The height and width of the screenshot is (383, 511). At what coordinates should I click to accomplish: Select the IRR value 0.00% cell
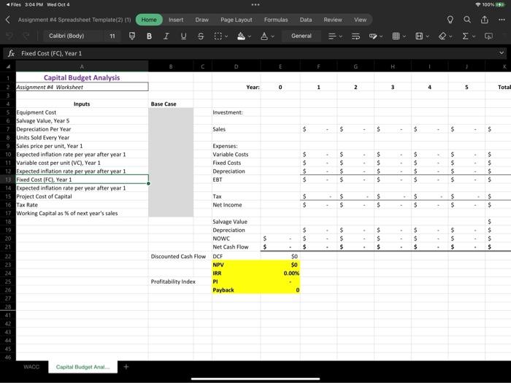[280, 274]
